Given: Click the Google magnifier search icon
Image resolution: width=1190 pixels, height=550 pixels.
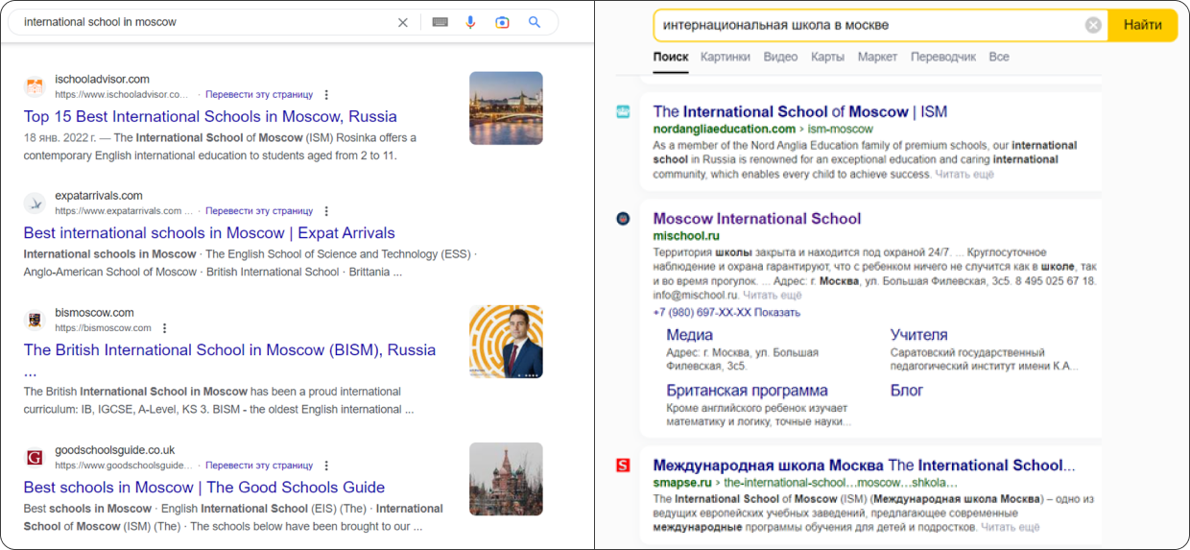Looking at the screenshot, I should point(535,22).
